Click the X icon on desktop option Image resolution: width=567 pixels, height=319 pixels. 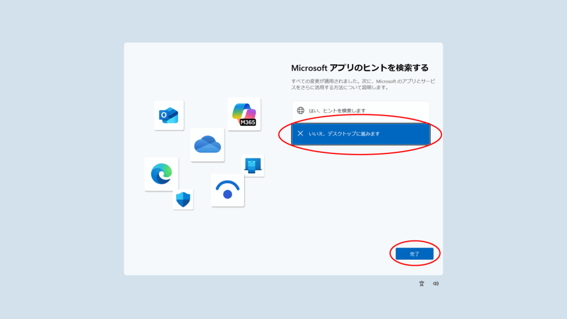coord(300,133)
